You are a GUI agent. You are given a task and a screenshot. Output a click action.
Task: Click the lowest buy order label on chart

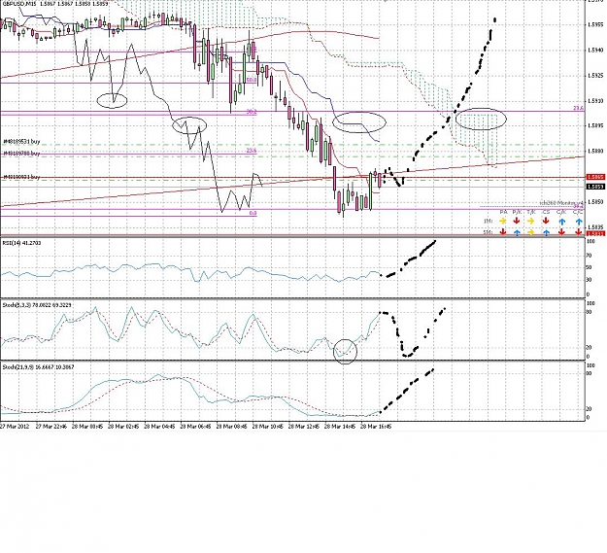pyautogui.click(x=21, y=177)
